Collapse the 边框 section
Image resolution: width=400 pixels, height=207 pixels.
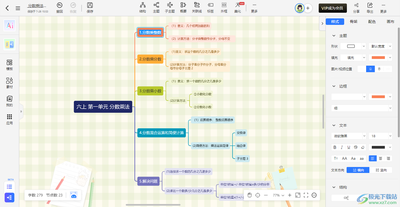[x=334, y=86]
